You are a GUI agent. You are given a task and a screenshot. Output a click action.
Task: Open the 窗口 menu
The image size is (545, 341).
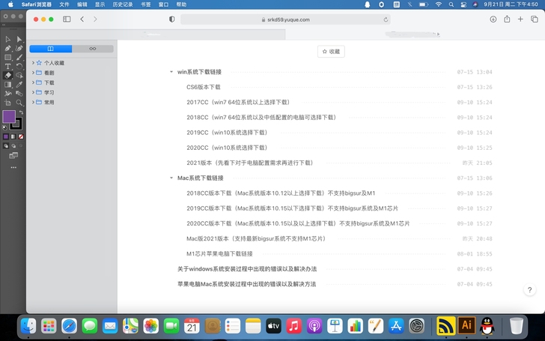coord(163,4)
